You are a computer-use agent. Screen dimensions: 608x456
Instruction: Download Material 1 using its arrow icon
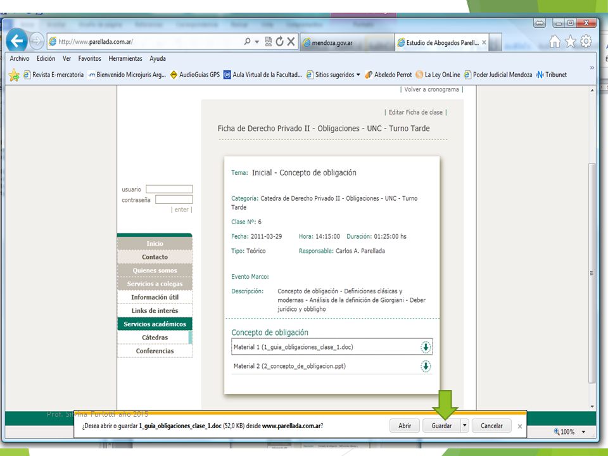click(x=426, y=347)
